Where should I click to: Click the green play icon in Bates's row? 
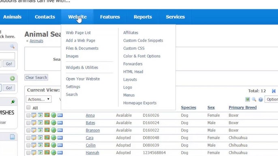click(x=40, y=122)
